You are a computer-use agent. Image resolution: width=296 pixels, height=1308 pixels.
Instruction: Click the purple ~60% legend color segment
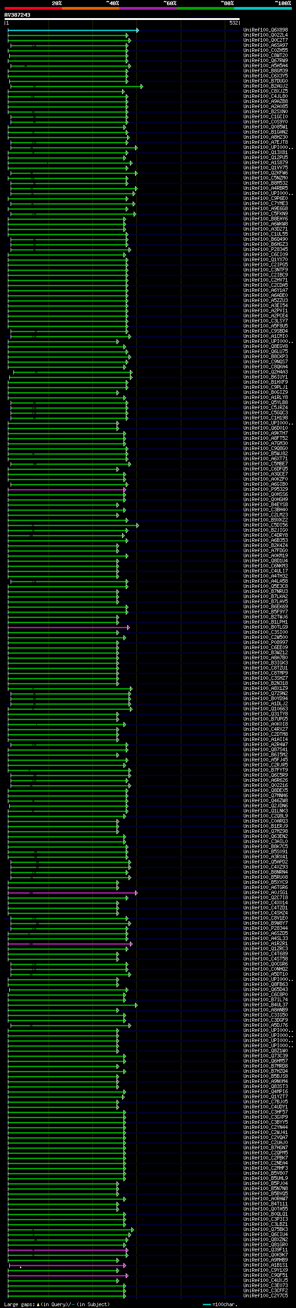[148, 8]
